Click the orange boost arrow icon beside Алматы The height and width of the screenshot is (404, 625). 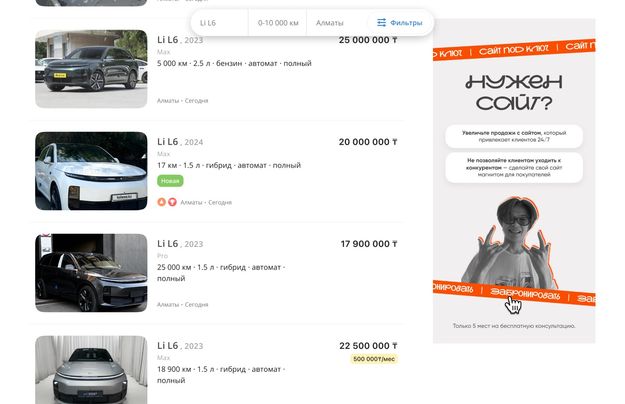(162, 202)
